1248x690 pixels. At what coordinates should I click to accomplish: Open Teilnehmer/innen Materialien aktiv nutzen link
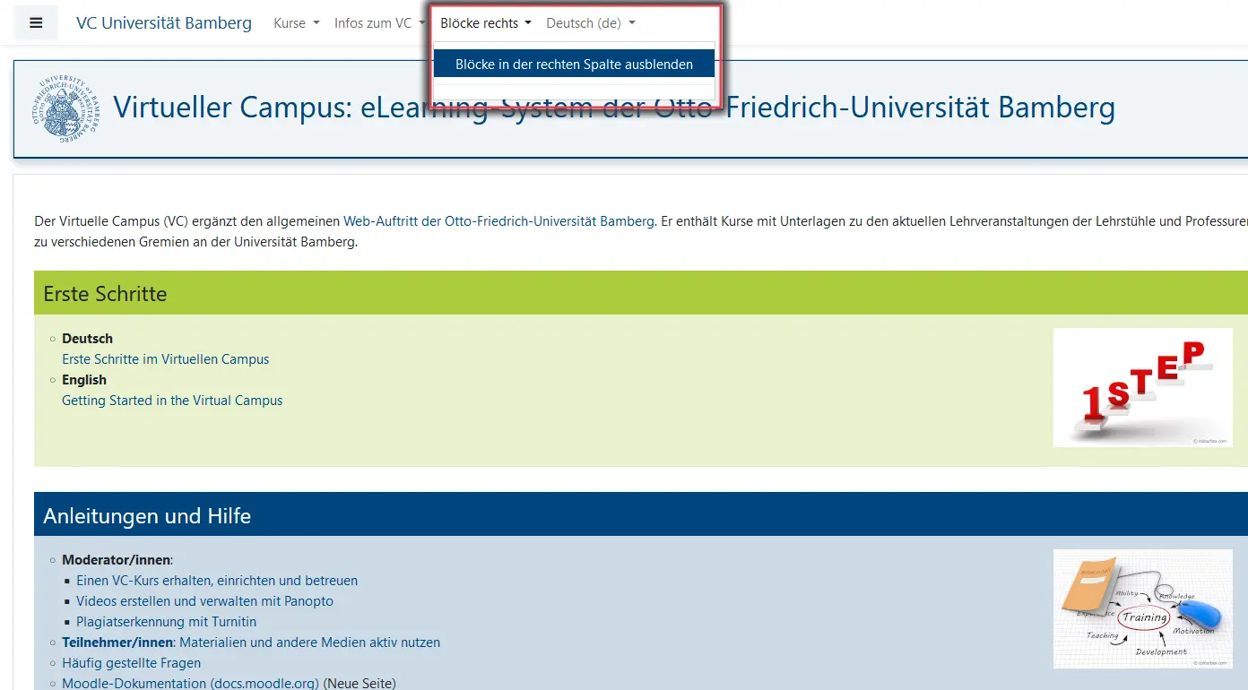click(251, 643)
